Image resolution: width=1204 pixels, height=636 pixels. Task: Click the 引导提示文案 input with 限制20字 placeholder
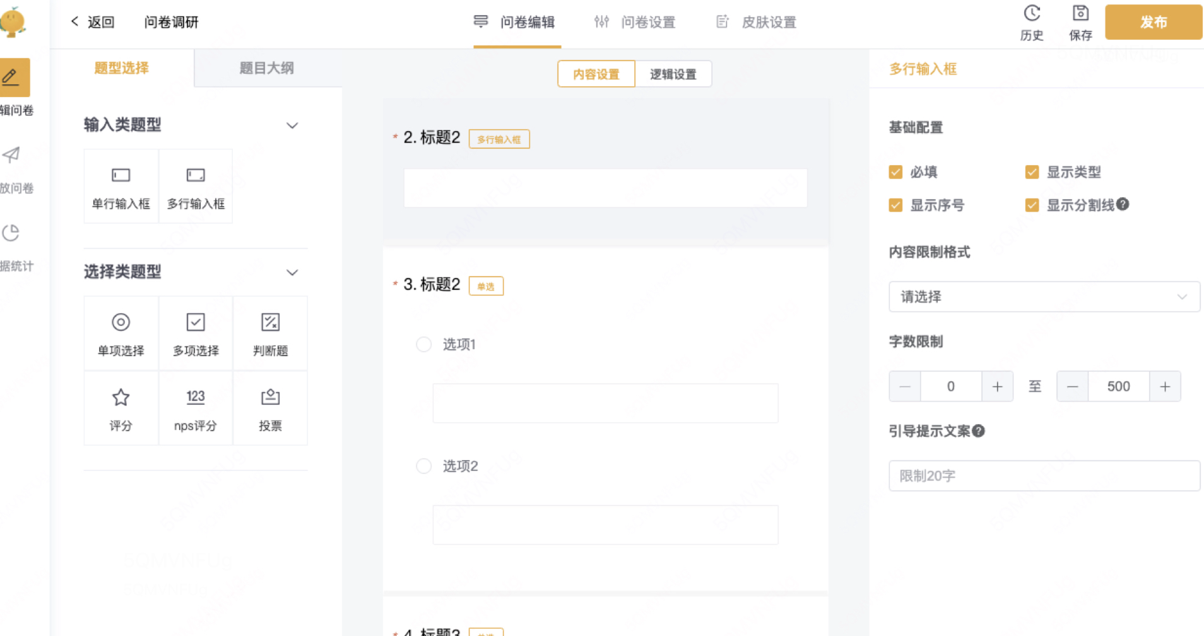click(1044, 476)
